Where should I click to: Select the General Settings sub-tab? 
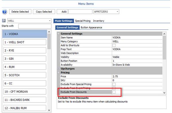pyautogui.click(x=67, y=28)
